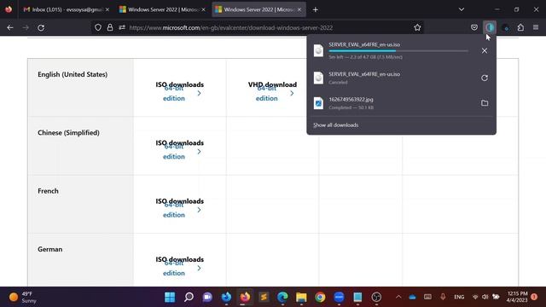This screenshot has height=307, width=546.
Task: Open weather widget showing 49°F Sunny
Action: [x=23, y=298]
